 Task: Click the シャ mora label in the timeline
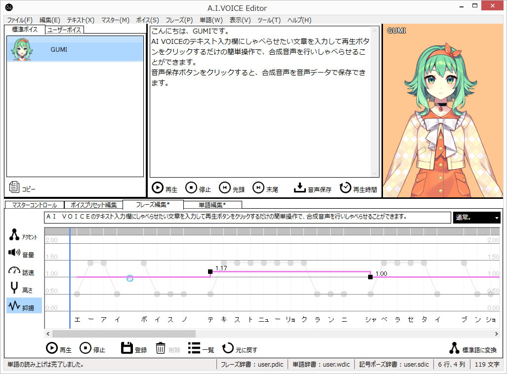click(371, 319)
